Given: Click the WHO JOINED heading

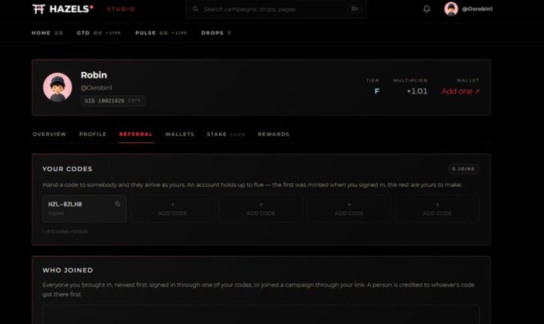Looking at the screenshot, I should click(68, 270).
